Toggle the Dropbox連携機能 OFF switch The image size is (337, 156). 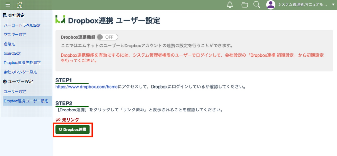pyautogui.click(x=107, y=37)
